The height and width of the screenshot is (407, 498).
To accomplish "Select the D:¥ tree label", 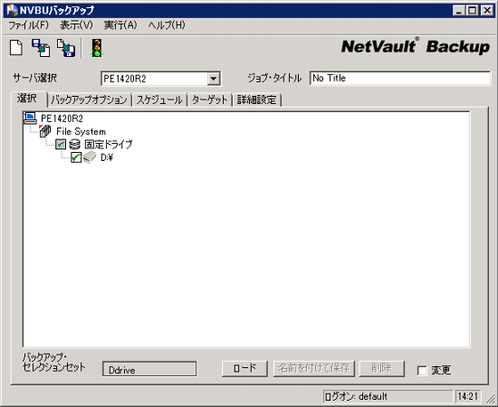I will coord(107,157).
